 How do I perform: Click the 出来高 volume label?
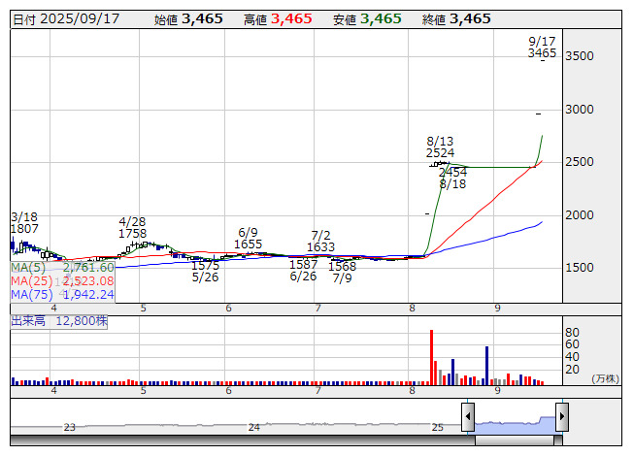point(27,320)
